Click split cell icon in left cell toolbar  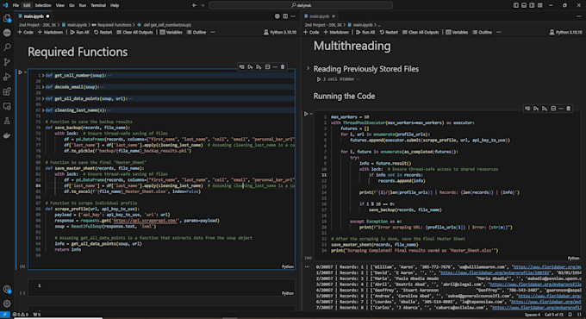[268, 67]
